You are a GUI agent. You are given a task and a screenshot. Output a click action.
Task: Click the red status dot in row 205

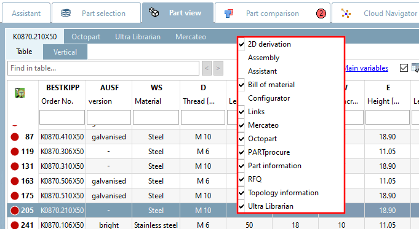(x=15, y=211)
